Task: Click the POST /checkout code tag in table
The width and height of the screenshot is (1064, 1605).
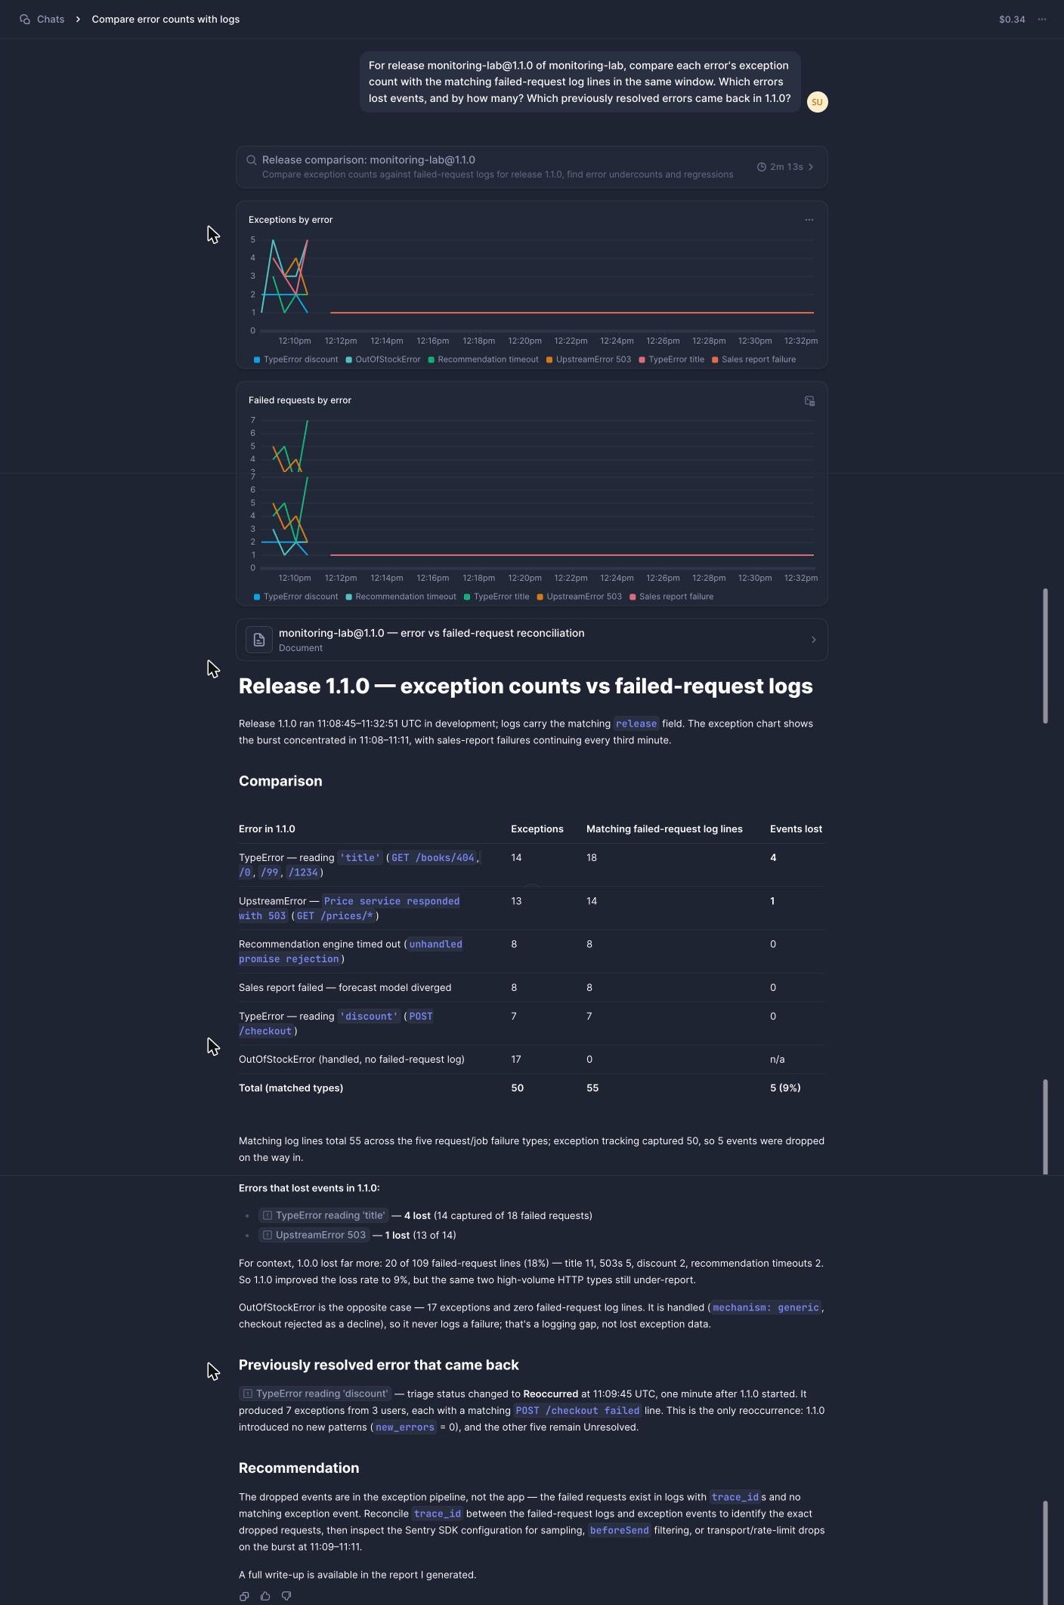Action: [x=336, y=1024]
